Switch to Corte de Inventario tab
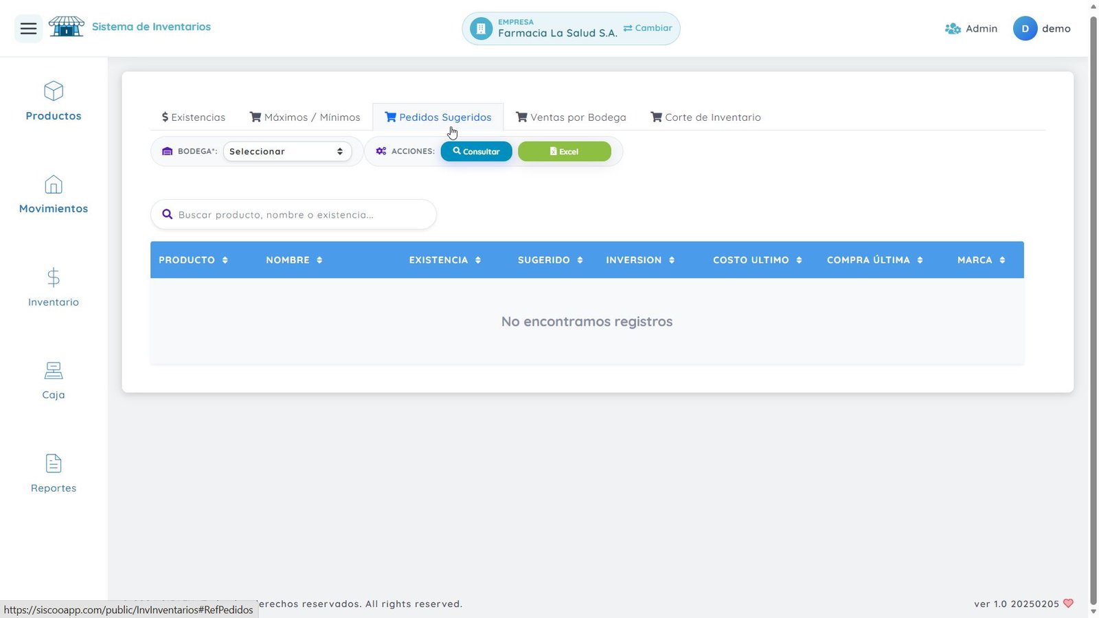1099x618 pixels. pyautogui.click(x=705, y=117)
